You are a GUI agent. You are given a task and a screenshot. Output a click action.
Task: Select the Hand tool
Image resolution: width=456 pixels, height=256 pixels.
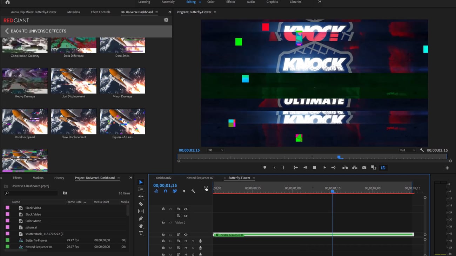141,226
